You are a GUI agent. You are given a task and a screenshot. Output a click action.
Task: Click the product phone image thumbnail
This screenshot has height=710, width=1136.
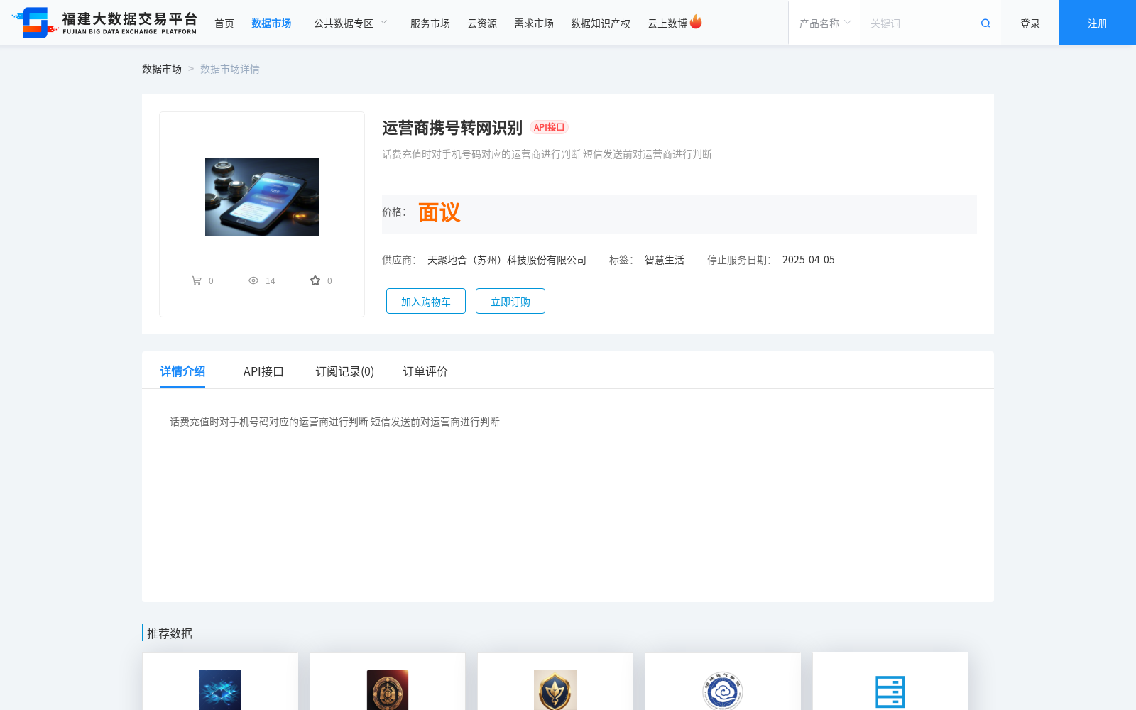coord(262,197)
